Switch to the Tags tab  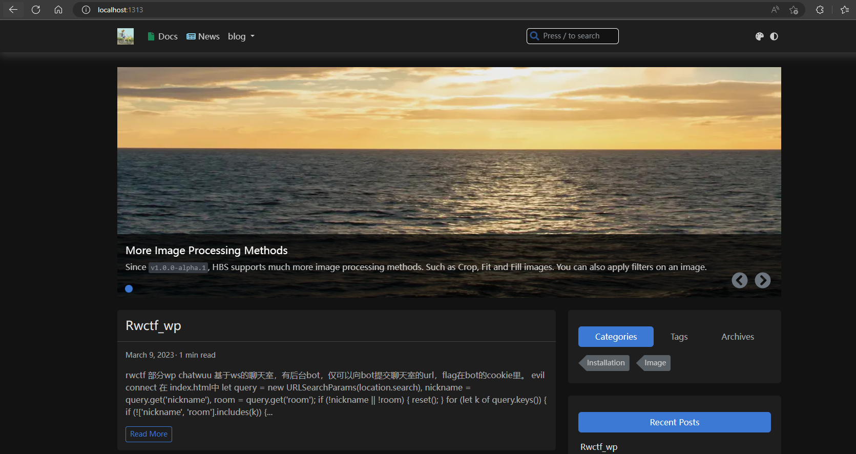pyautogui.click(x=679, y=337)
